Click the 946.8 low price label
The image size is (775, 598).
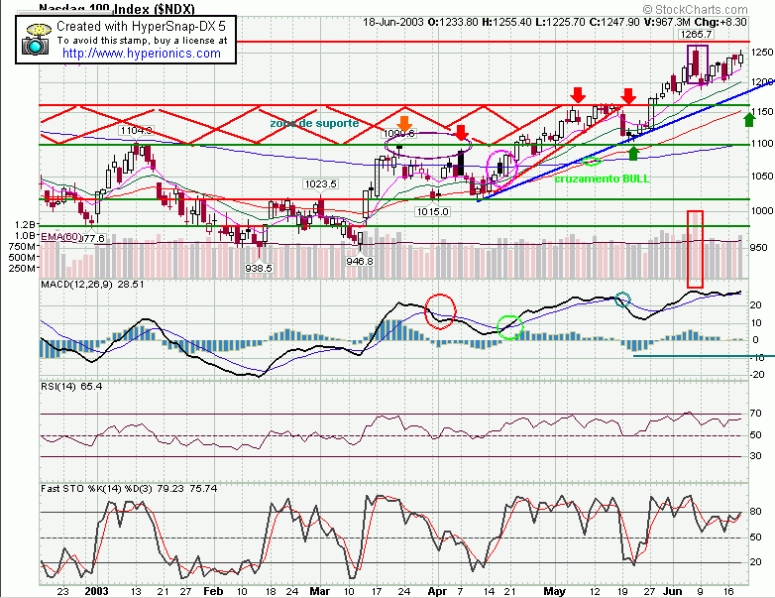click(360, 261)
